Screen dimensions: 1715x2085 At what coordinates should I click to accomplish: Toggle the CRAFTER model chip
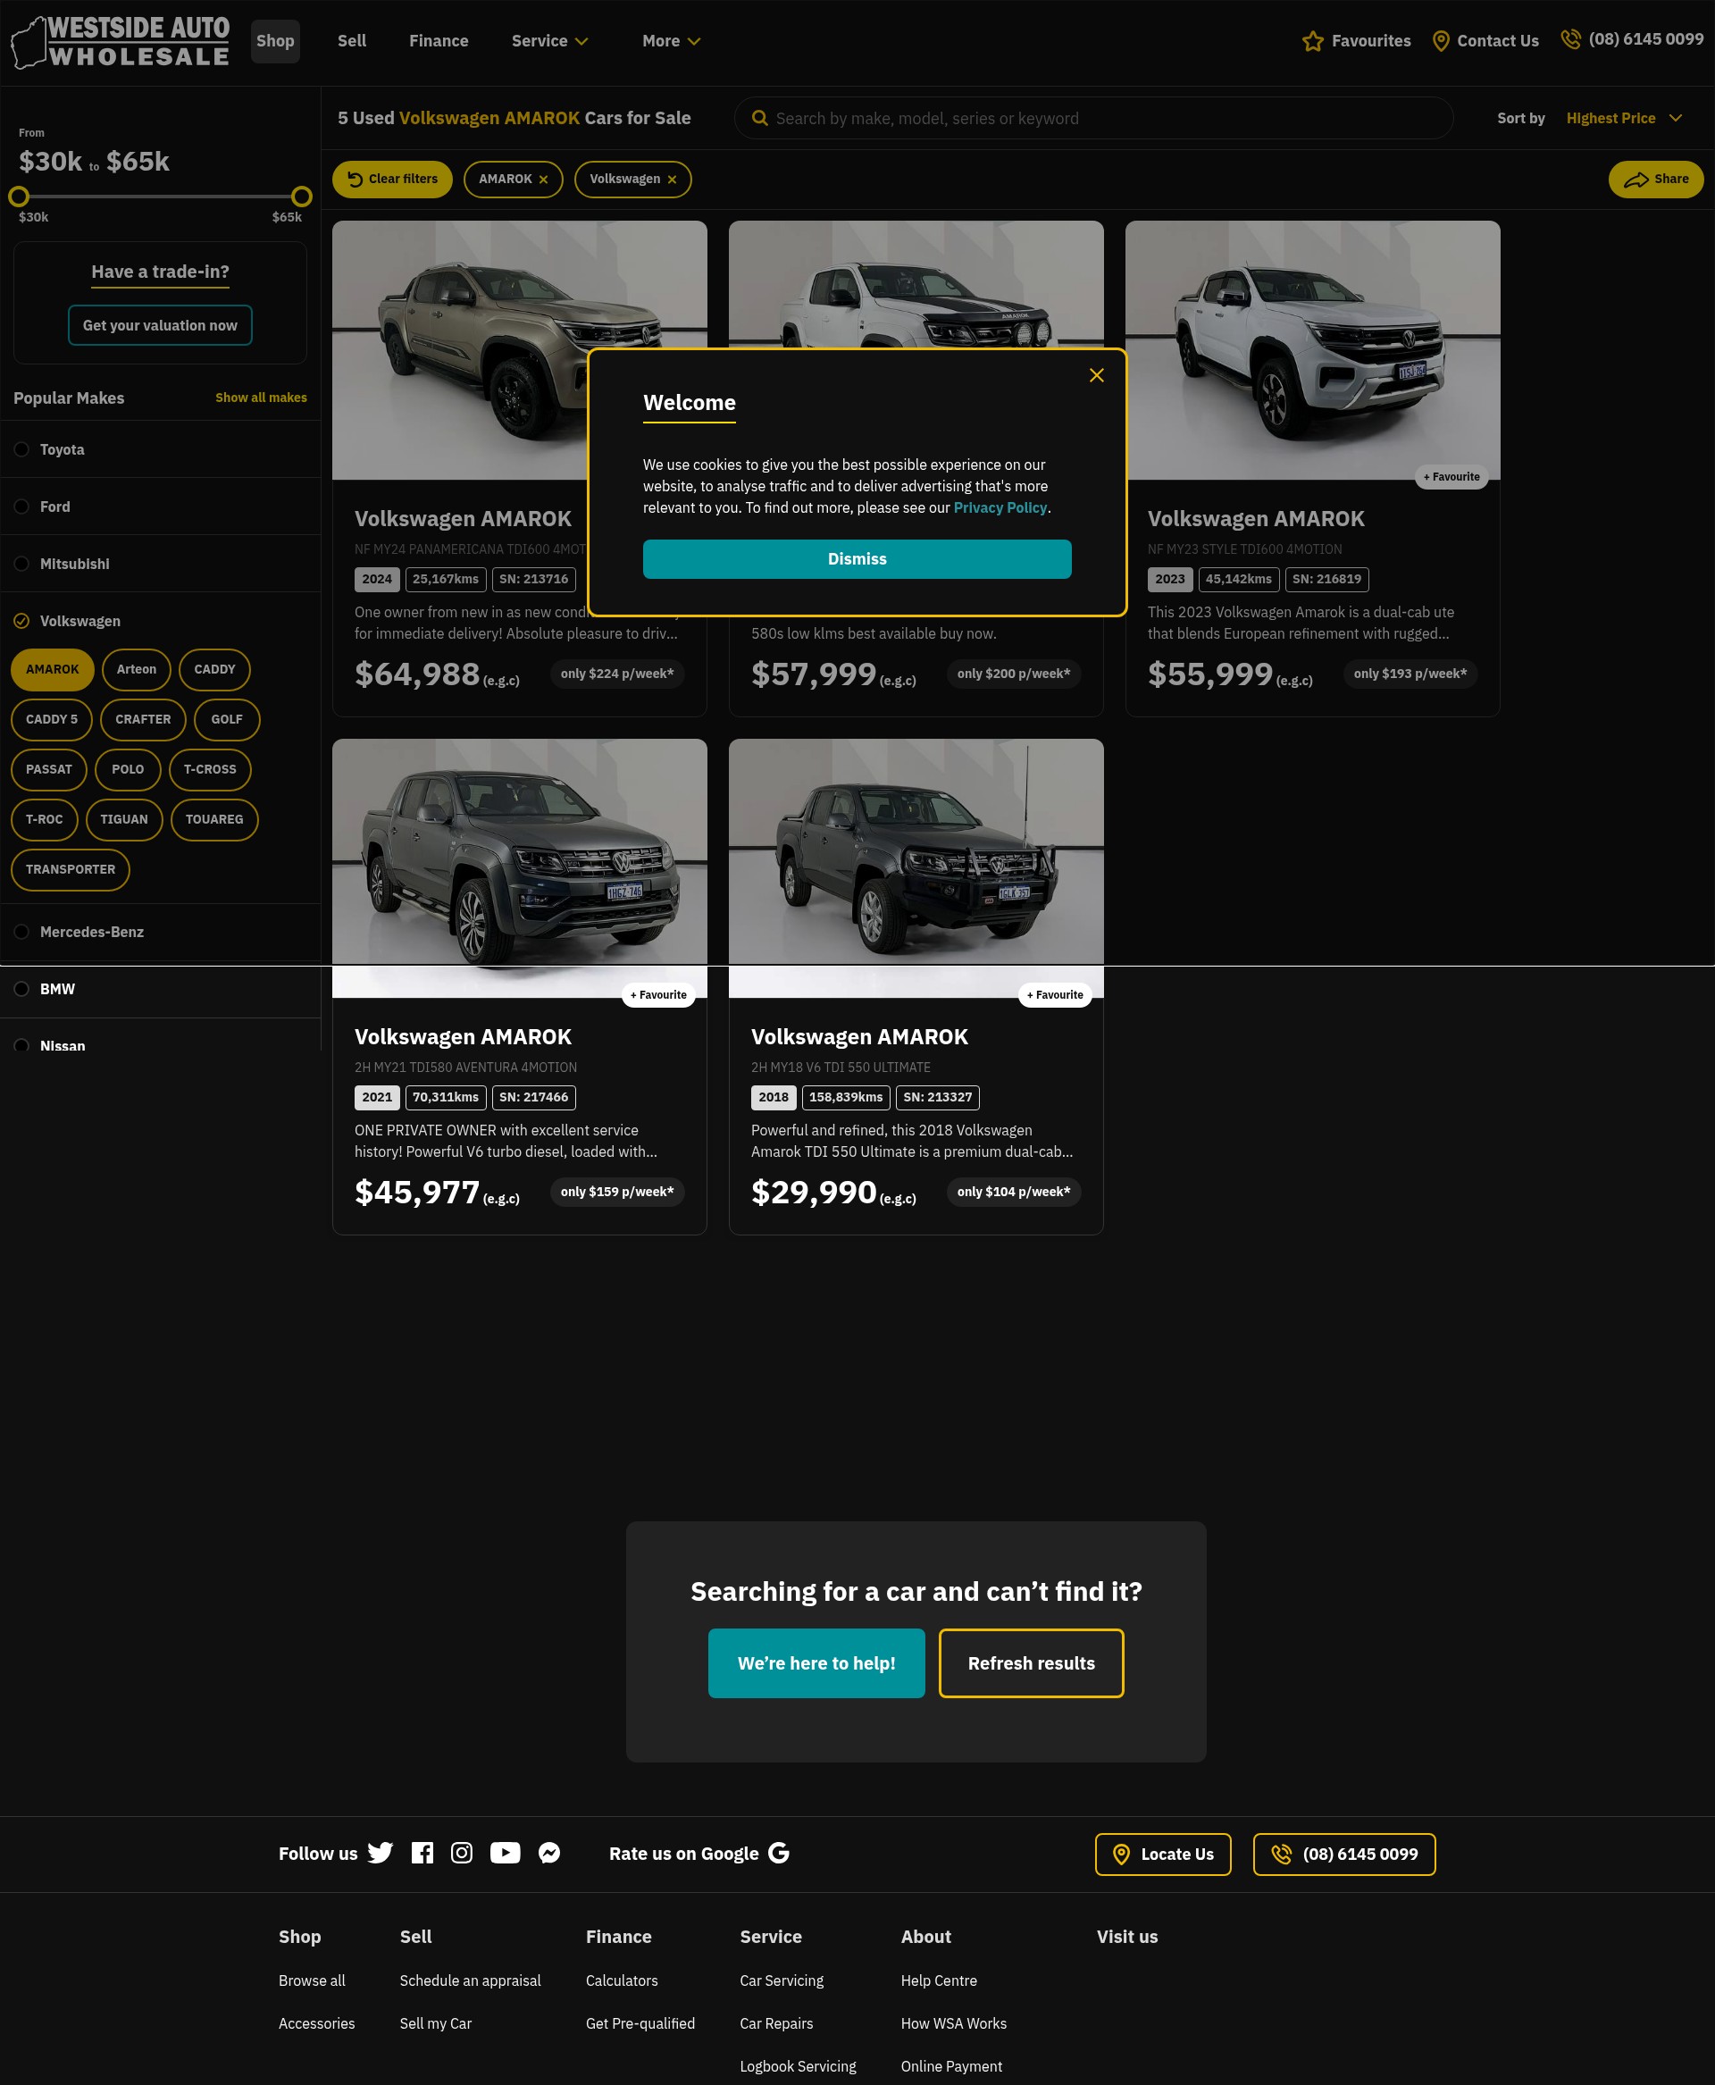coord(143,720)
